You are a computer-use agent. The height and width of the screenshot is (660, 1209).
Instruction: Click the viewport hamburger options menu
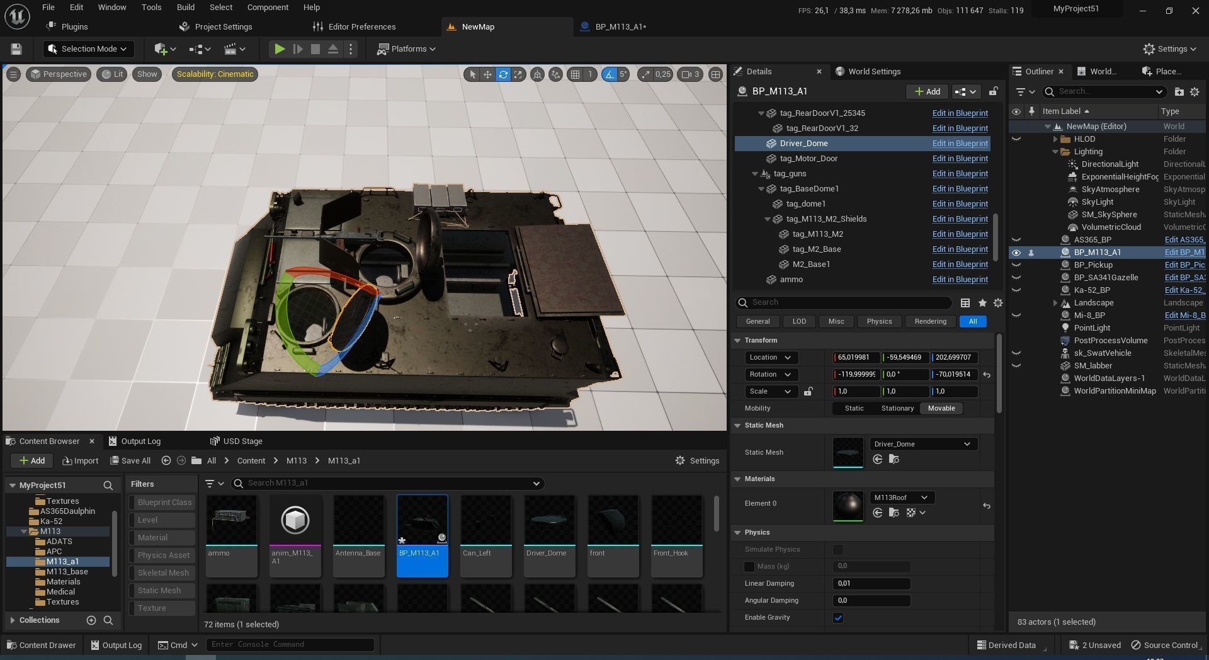(13, 74)
